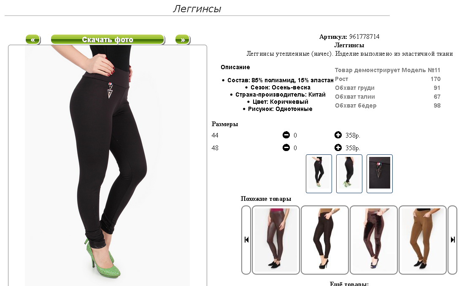Screen dimensions: 475x286
Task: Open first leggings thumbnail front view
Action: tap(318, 174)
